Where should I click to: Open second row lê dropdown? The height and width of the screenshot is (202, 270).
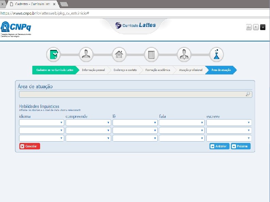click(x=135, y=130)
